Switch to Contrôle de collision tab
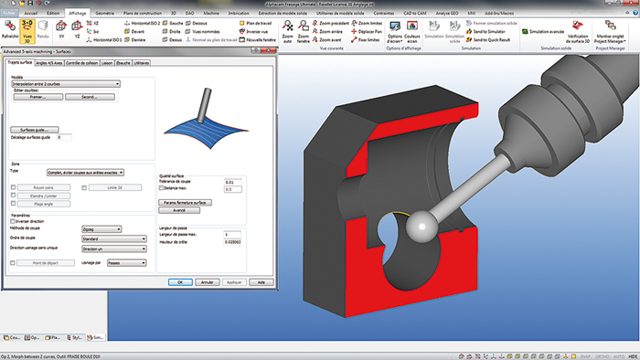This screenshot has height=360, width=640. [x=81, y=63]
